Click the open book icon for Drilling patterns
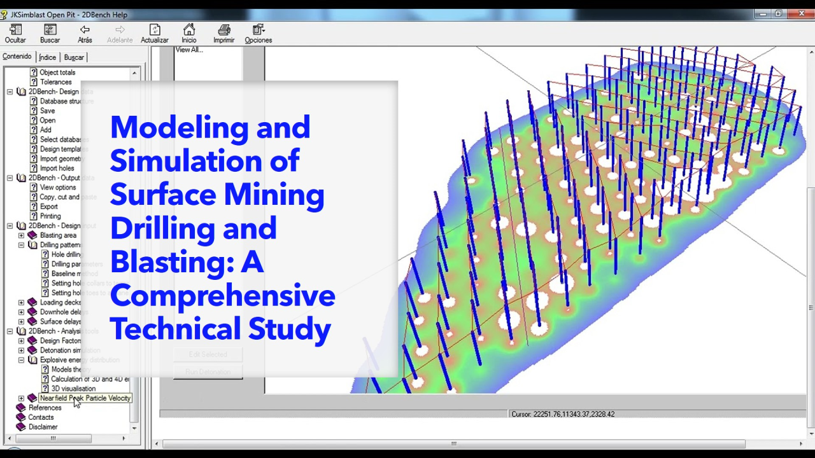The height and width of the screenshot is (458, 815). 32,245
